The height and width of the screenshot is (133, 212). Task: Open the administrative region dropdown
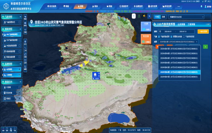(186, 17)
